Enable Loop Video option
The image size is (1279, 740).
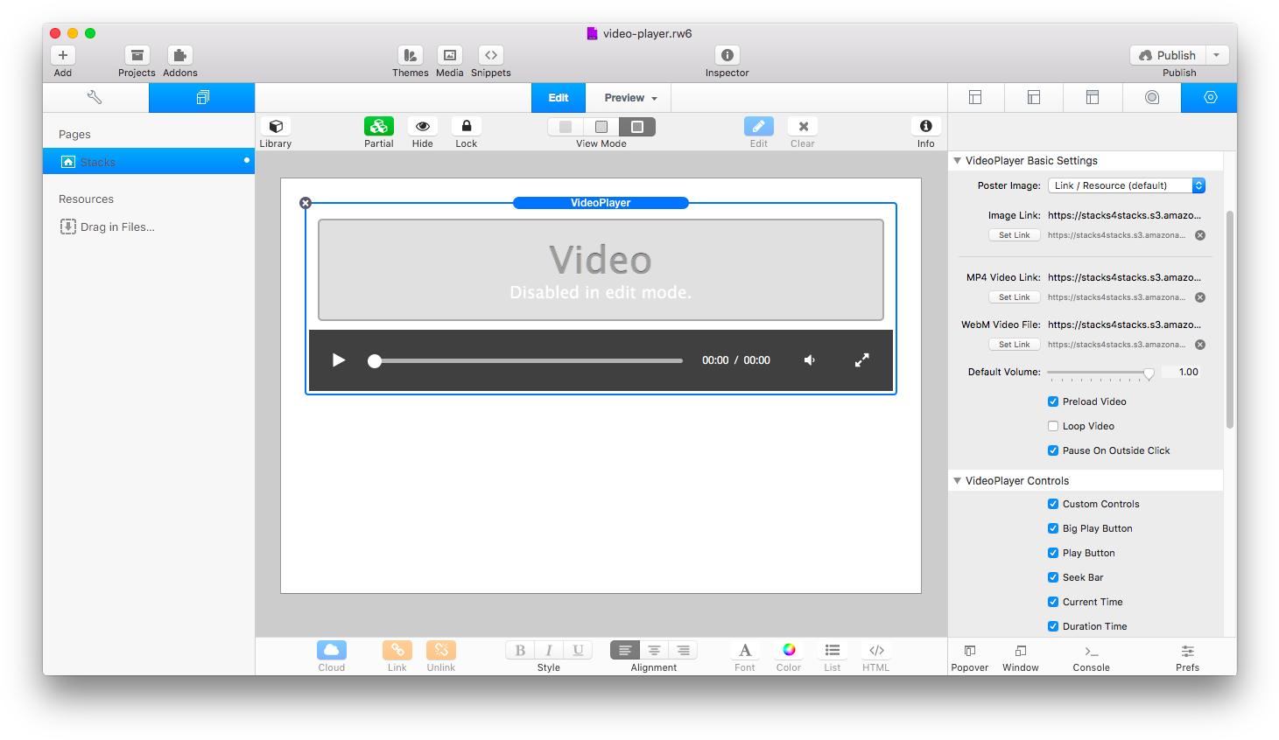point(1052,426)
